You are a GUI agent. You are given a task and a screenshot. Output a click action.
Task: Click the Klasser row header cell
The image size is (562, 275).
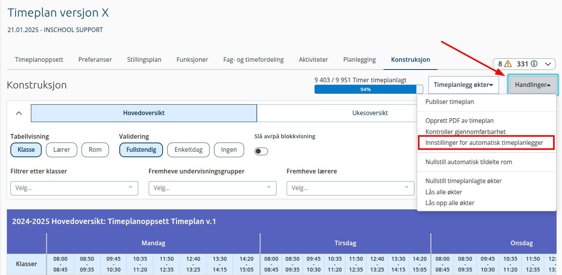point(27,264)
